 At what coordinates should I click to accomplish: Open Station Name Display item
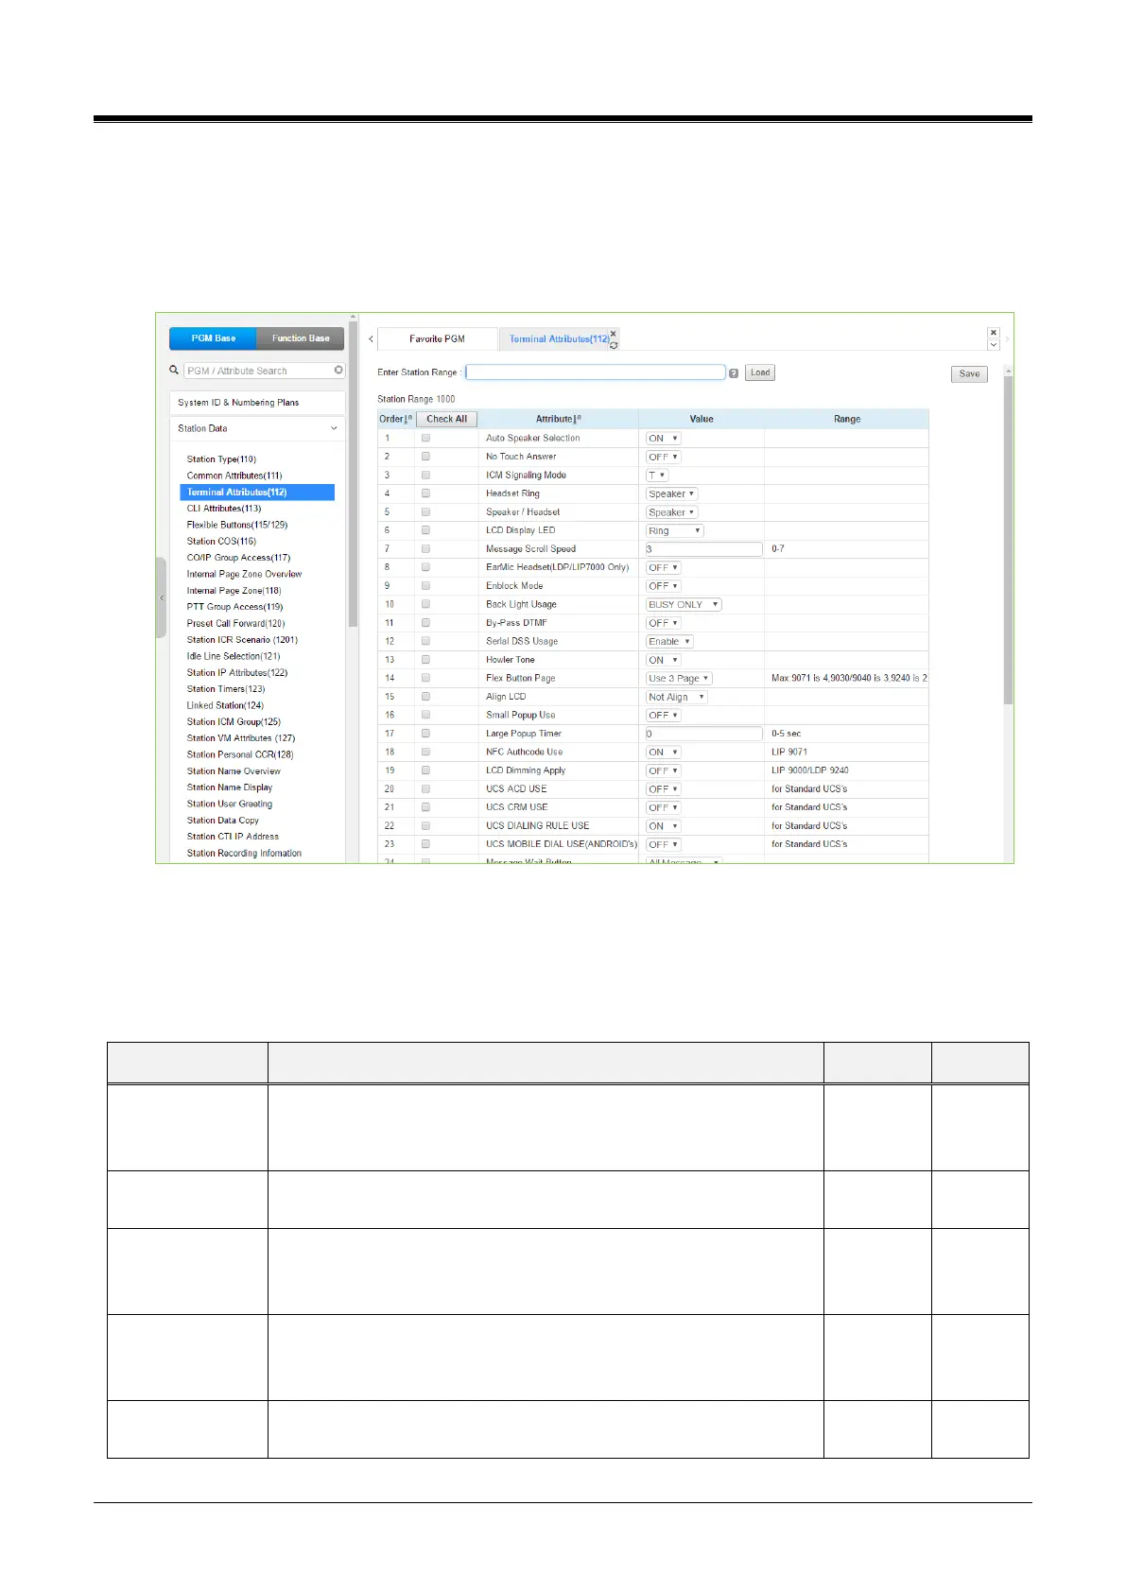click(230, 787)
